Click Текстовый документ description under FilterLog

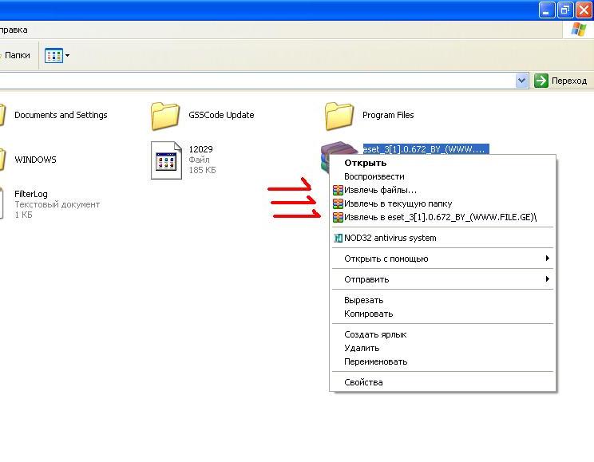[x=57, y=204]
